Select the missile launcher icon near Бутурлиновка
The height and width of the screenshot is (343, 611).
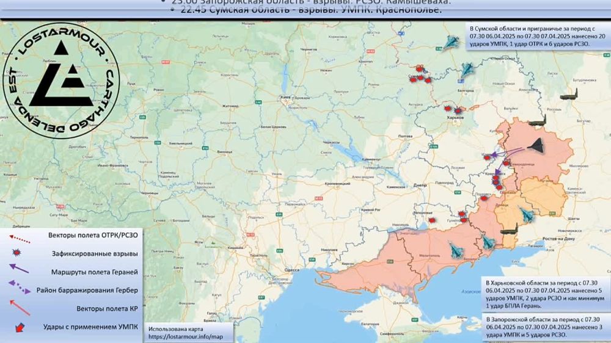[569, 95]
